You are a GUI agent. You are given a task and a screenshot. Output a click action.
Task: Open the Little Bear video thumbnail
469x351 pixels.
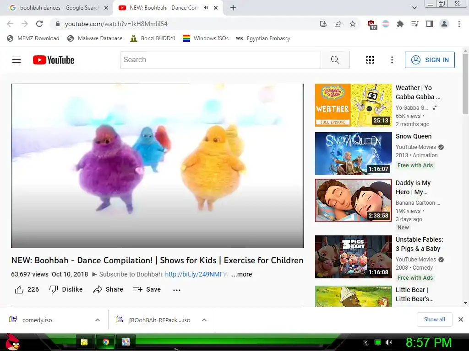click(353, 296)
